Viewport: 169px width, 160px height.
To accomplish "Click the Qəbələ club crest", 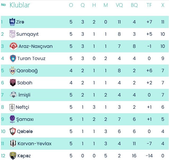I will pos(12,131).
